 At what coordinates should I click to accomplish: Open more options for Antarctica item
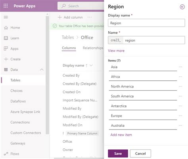pyautogui.click(x=180, y=106)
